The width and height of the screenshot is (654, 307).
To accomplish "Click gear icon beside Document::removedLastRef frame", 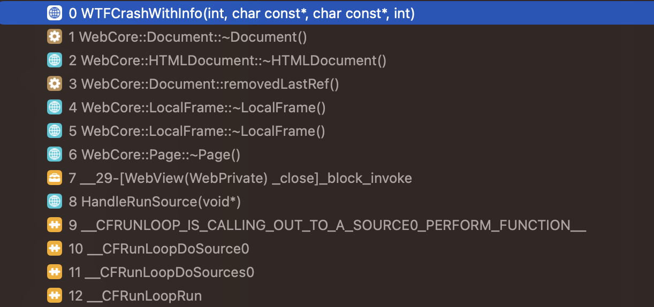I will coord(54,84).
